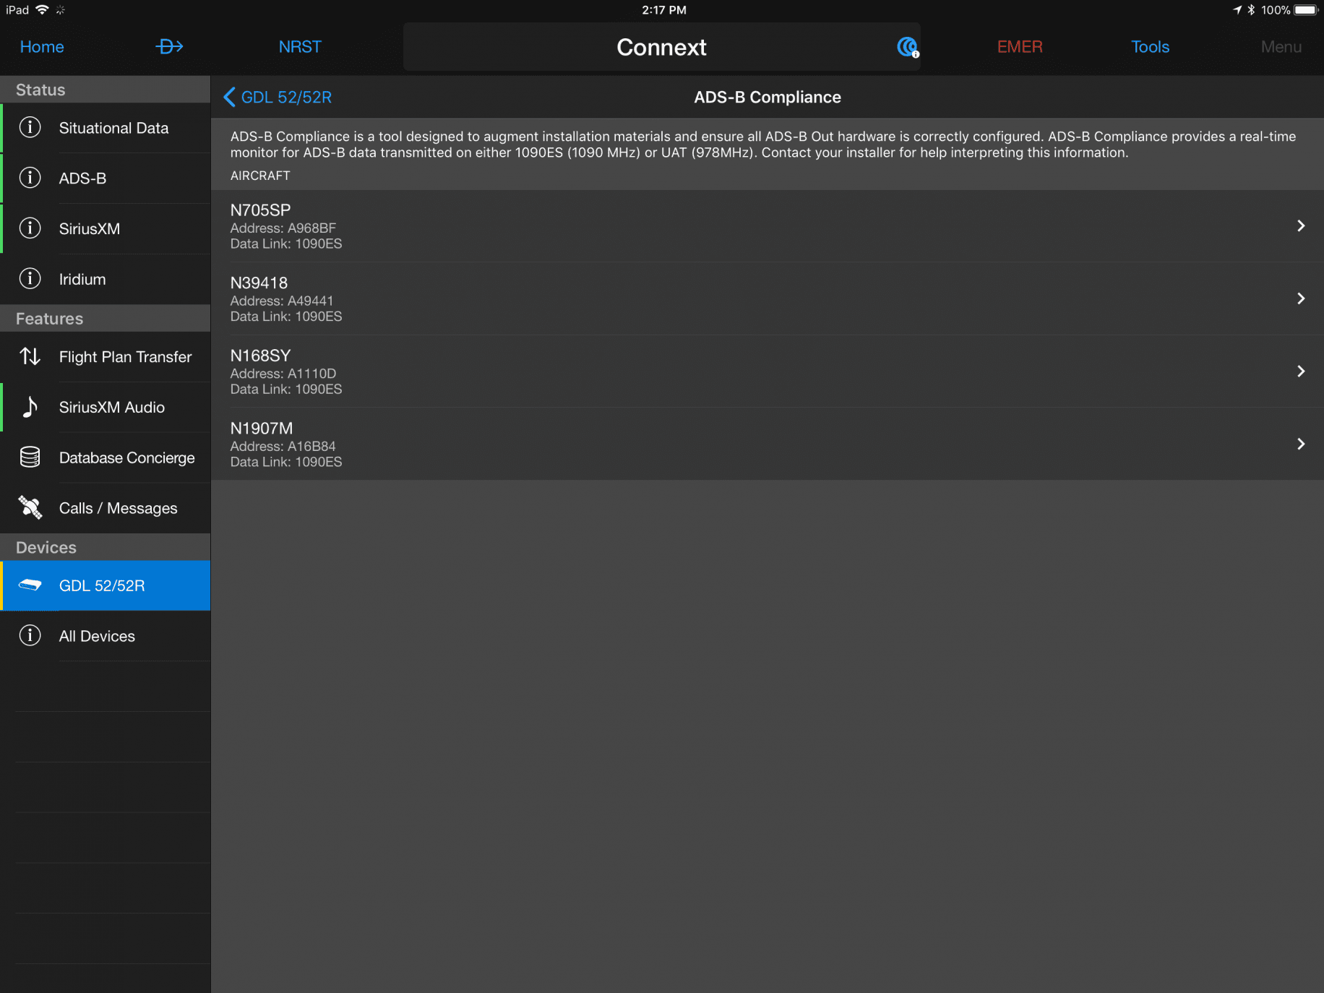Tap the Iridium info icon
Viewport: 1324px width, 993px height.
(x=30, y=279)
